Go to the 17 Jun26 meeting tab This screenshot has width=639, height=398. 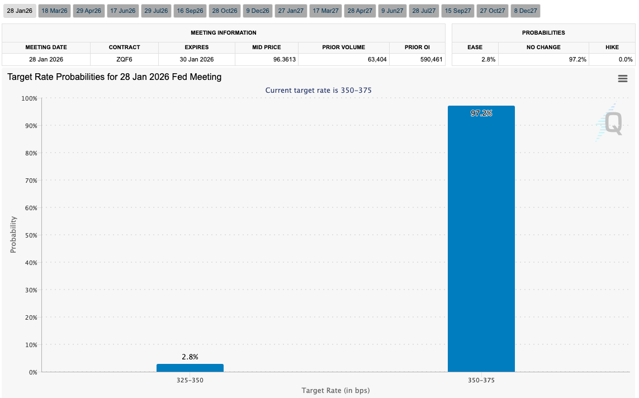click(x=122, y=11)
